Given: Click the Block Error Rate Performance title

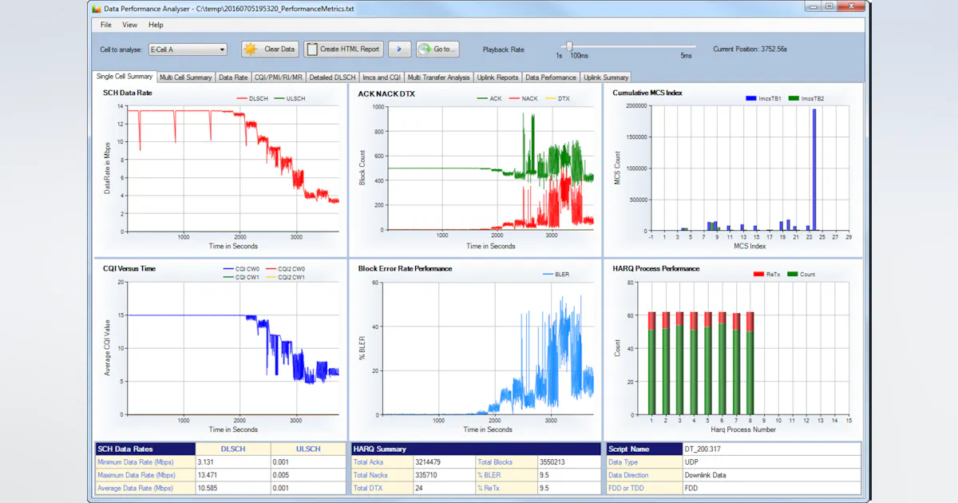Looking at the screenshot, I should tap(405, 268).
